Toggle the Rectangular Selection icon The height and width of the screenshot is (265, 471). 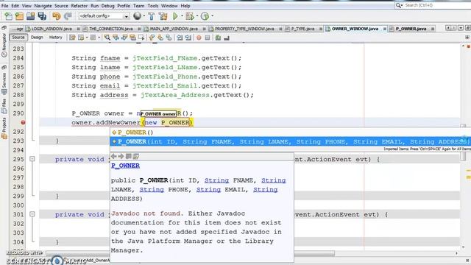141,38
